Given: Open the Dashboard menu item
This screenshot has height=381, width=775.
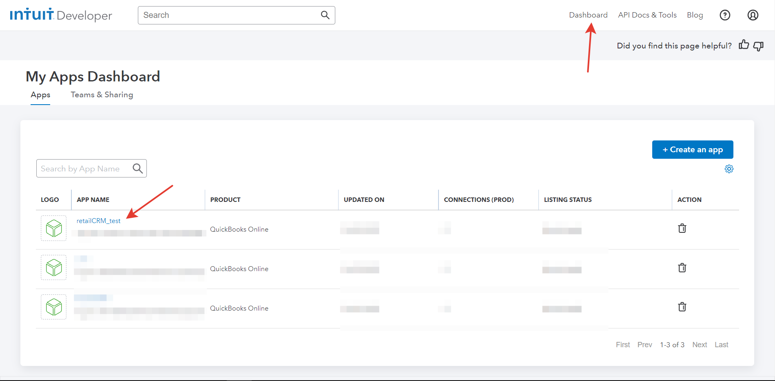Looking at the screenshot, I should click(588, 15).
